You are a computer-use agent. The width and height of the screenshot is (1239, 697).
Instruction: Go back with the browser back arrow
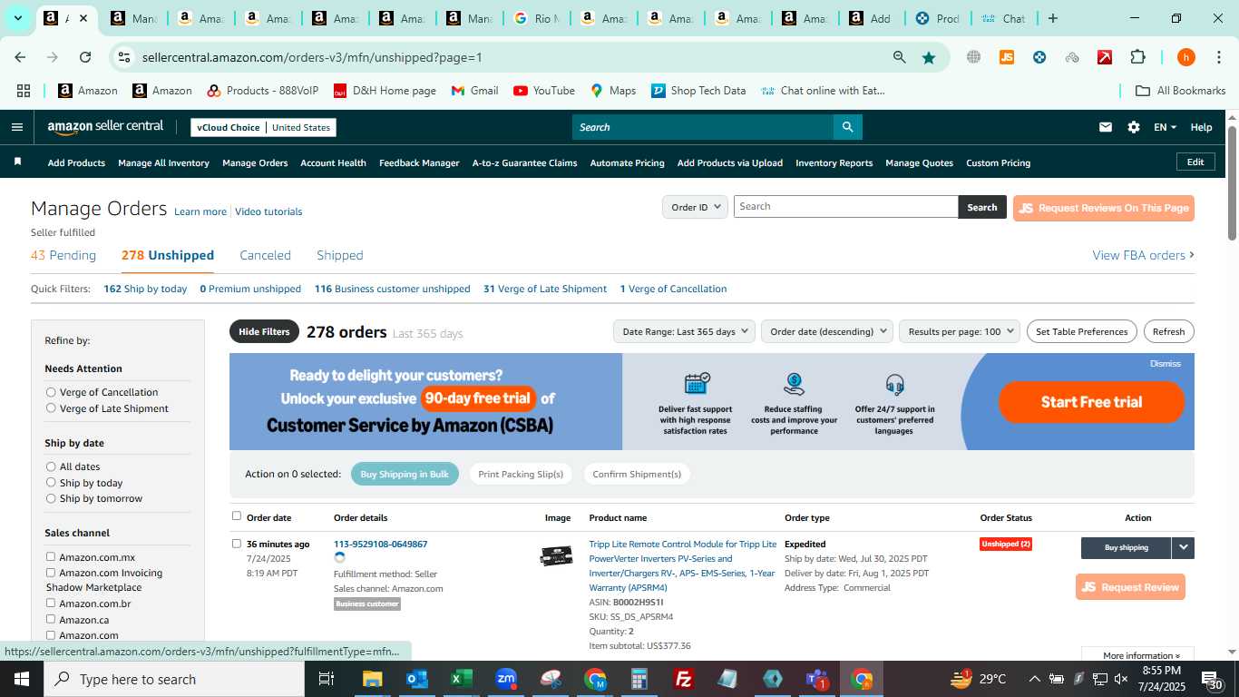tap(20, 57)
